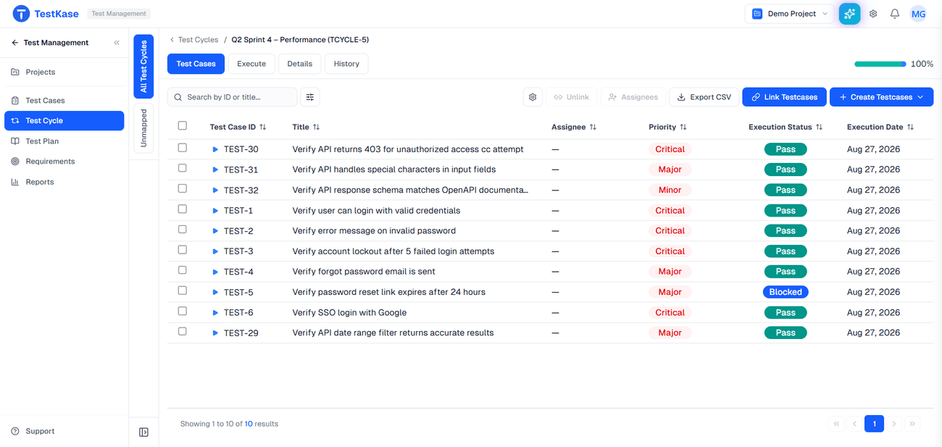Expand TEST-6 row triangle
Screen dimensions: 942x447
click(x=215, y=313)
